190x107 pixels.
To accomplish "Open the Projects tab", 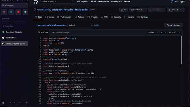I will pyautogui.click(x=92, y=17).
